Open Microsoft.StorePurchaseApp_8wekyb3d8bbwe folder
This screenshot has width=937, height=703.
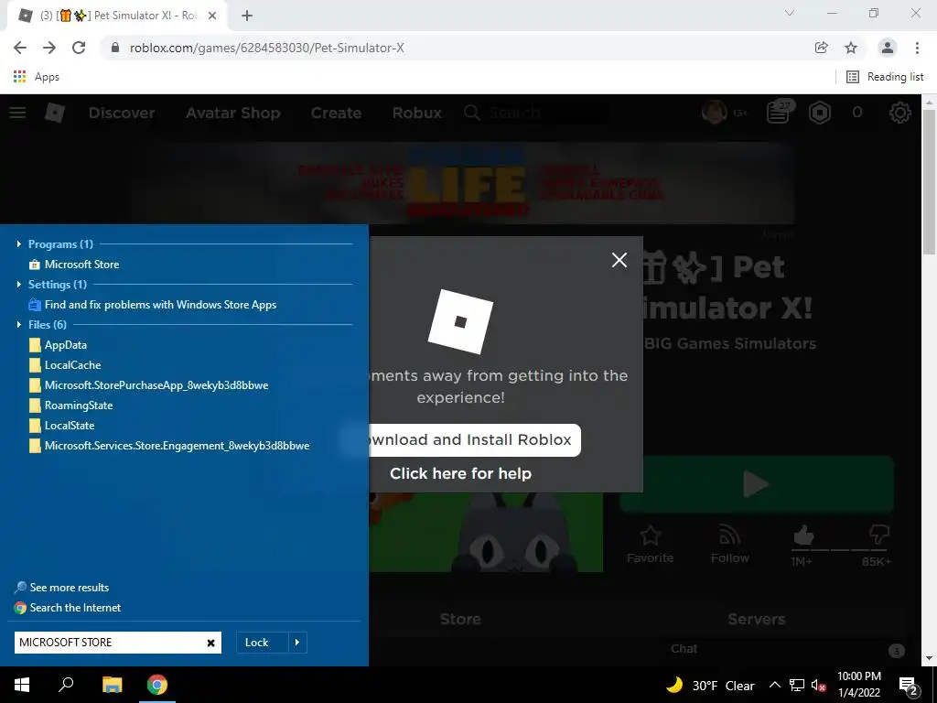click(148, 385)
